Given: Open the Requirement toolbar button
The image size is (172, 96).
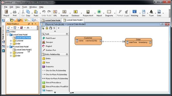Looking at the screenshot, I should [88, 13].
